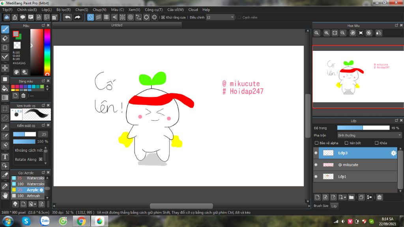Enable Xén bớt checkbox

[346, 143]
